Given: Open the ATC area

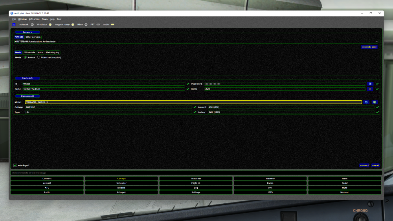Looking at the screenshot, I should [x=47, y=188].
